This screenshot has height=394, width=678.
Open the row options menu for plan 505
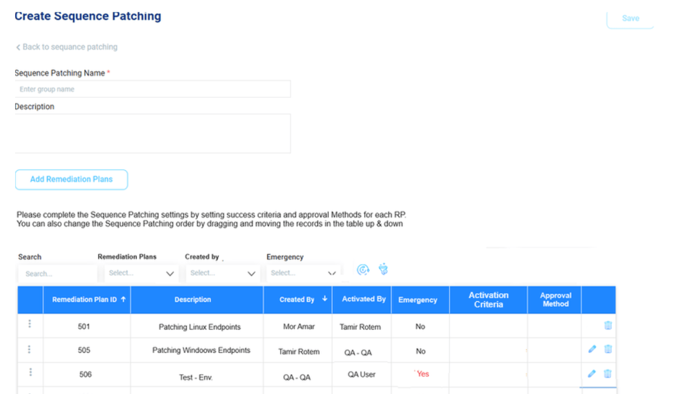point(30,349)
